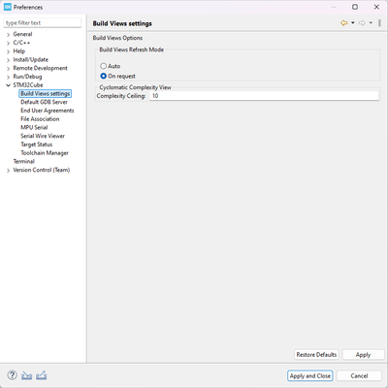Click the Apply button

(363, 355)
